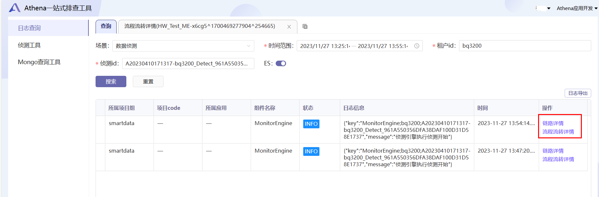Click the Athena logo icon
The width and height of the screenshot is (599, 197).
click(x=15, y=8)
